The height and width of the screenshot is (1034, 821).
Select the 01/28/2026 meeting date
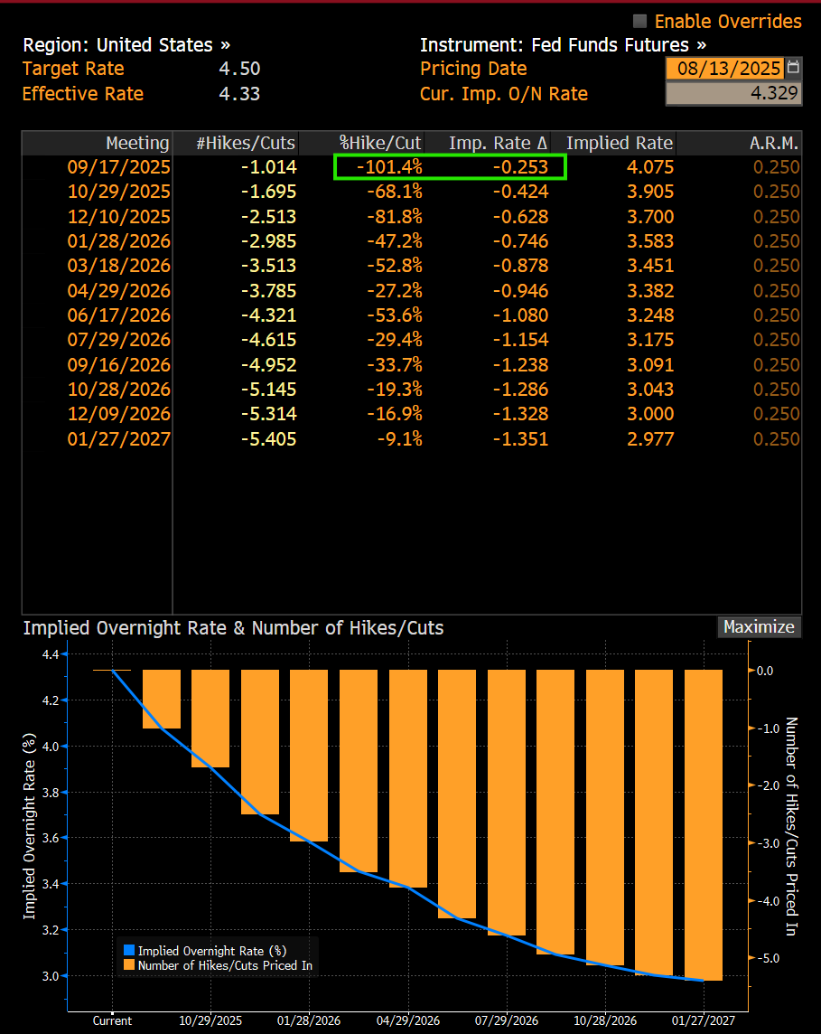pos(118,240)
